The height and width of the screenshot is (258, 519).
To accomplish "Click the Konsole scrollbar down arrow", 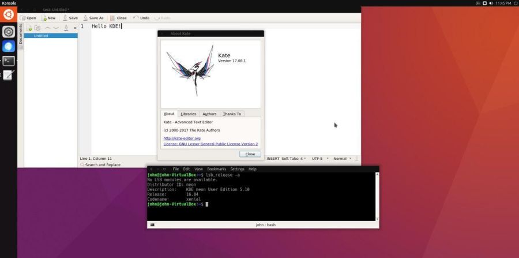I will click(377, 219).
